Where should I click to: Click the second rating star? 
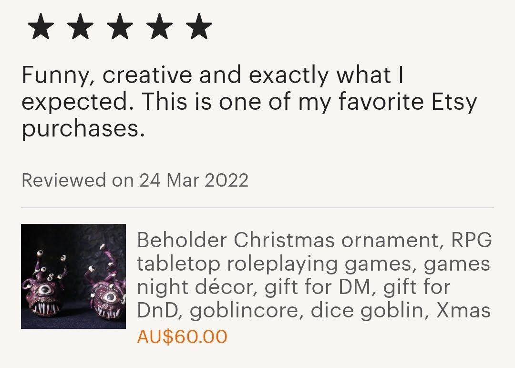point(80,27)
